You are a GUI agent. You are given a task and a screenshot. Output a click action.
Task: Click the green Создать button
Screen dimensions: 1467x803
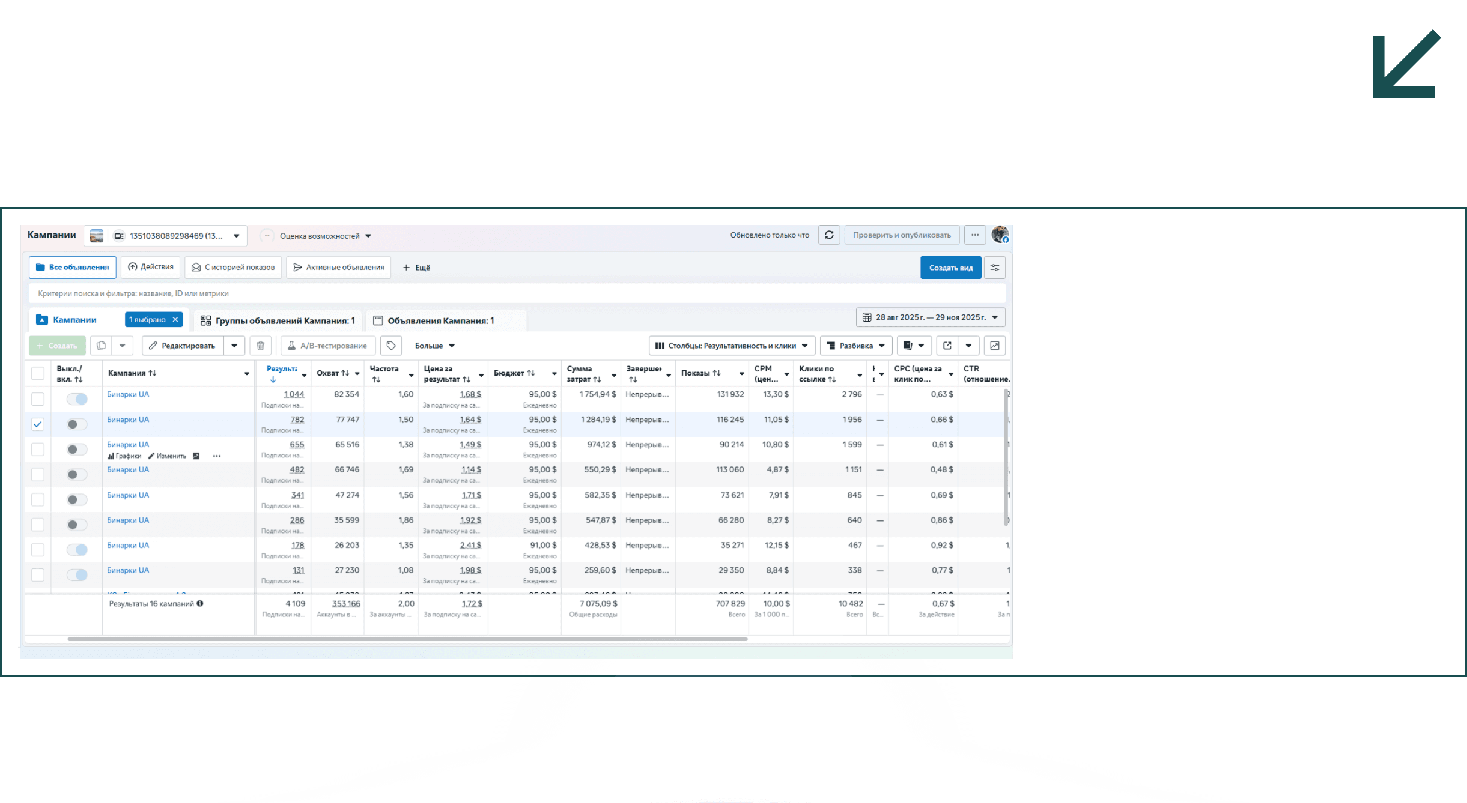click(x=57, y=346)
